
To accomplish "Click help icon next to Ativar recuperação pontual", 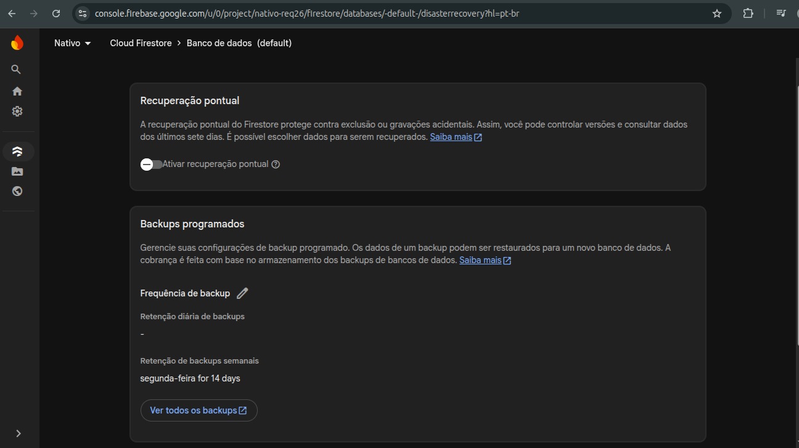I will pyautogui.click(x=276, y=165).
